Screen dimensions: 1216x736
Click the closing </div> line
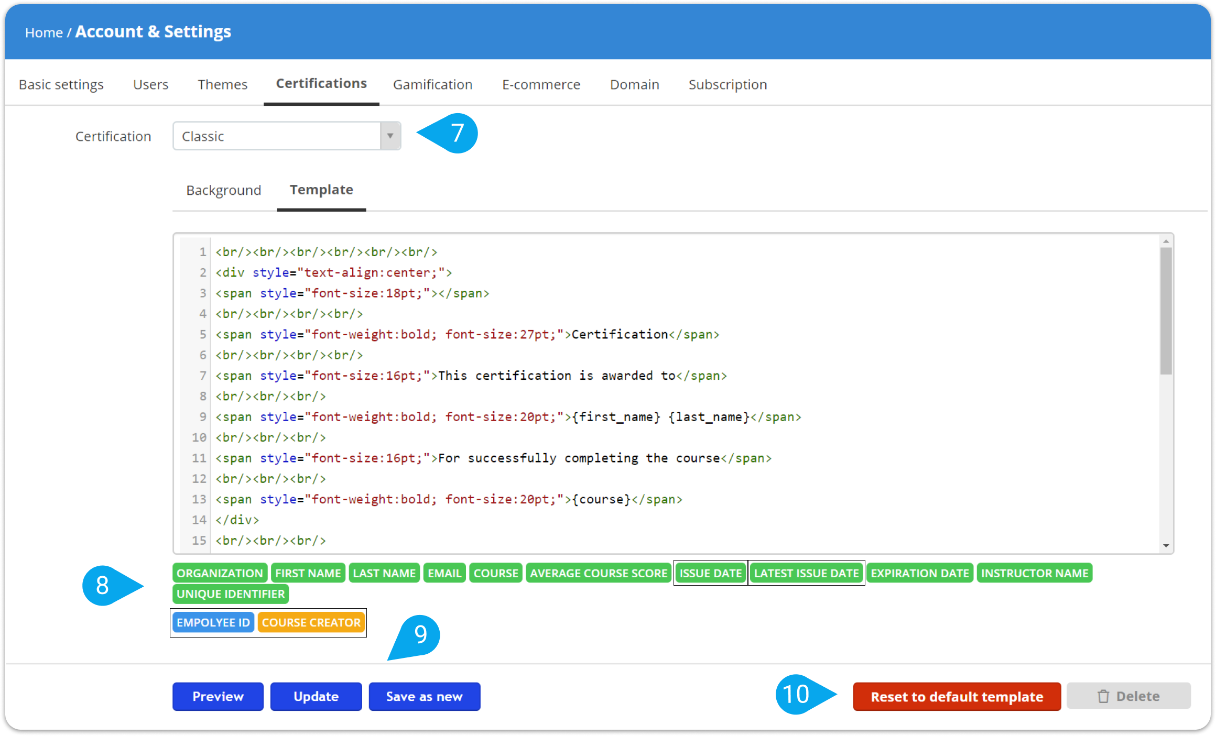pos(237,520)
